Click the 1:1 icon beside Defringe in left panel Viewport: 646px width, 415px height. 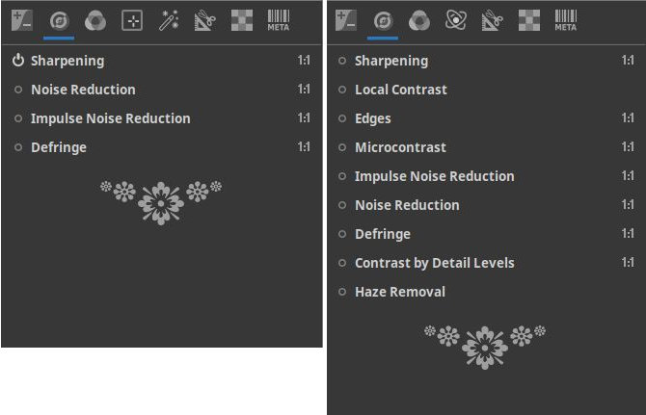point(304,146)
